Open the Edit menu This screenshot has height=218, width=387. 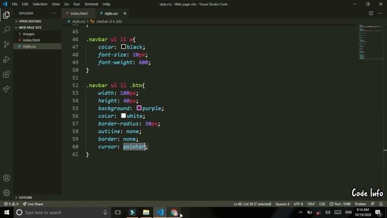point(25,4)
